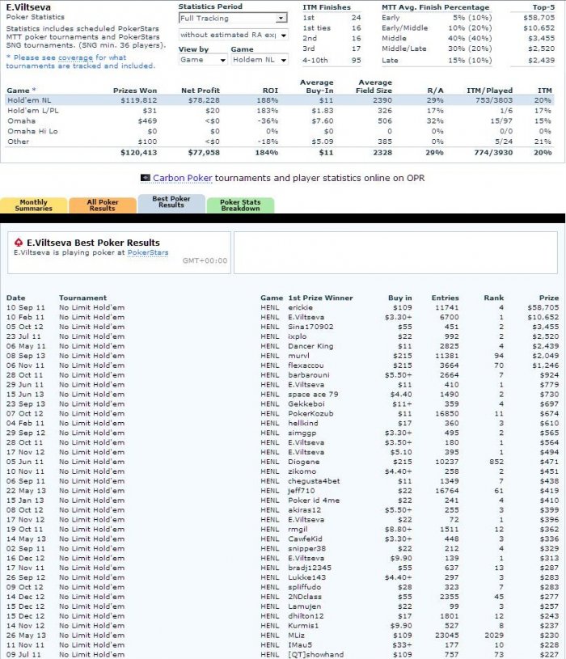Click the Tournament column header

[82, 298]
